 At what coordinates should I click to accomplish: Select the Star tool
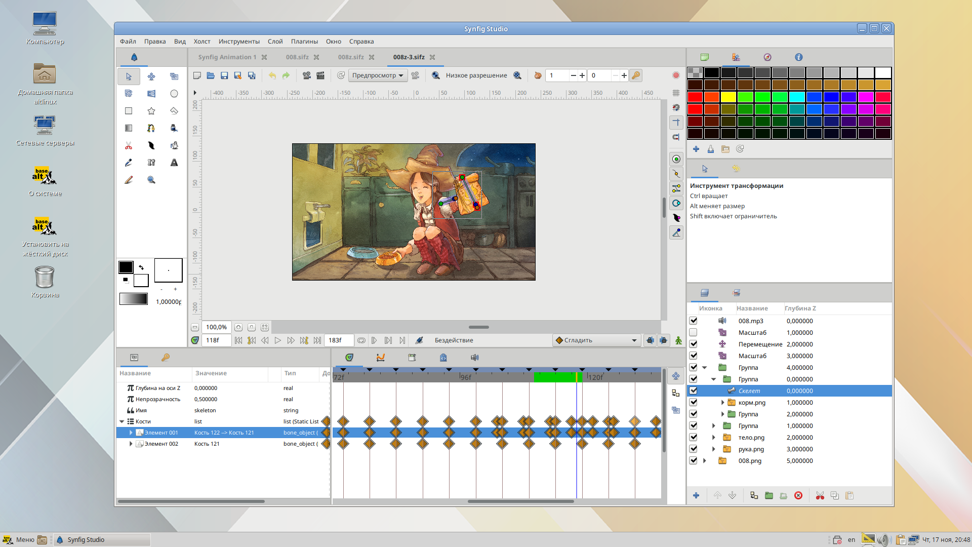pyautogui.click(x=151, y=111)
